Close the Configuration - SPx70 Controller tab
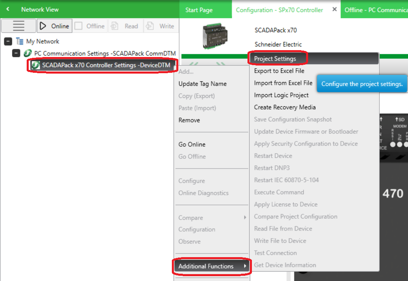The height and width of the screenshot is (281, 408). 335,9
